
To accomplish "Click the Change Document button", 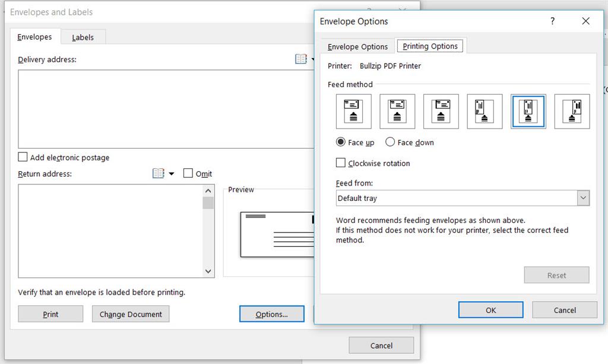I will pos(131,314).
